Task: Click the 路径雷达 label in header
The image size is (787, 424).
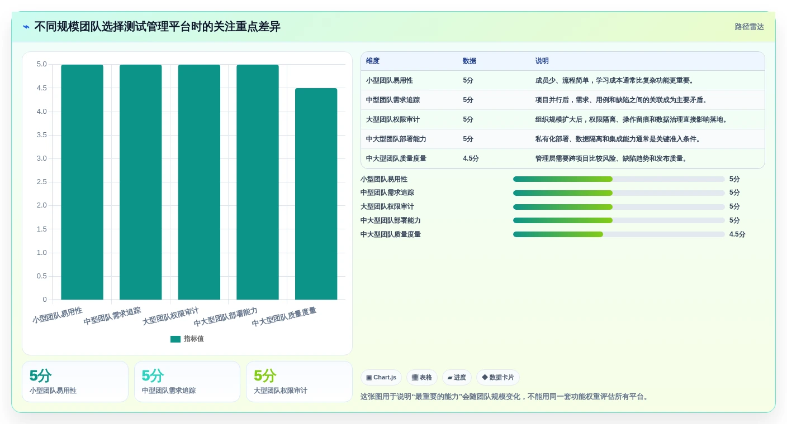Action: (749, 27)
